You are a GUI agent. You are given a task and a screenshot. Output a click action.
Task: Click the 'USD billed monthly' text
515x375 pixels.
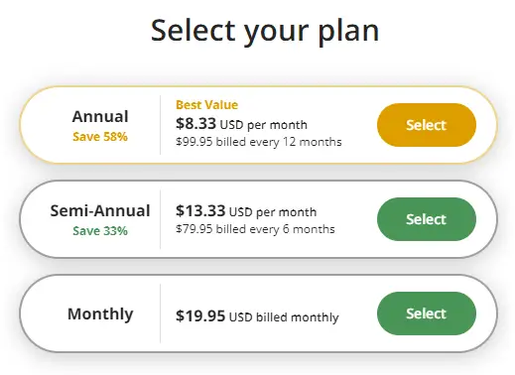(x=284, y=317)
